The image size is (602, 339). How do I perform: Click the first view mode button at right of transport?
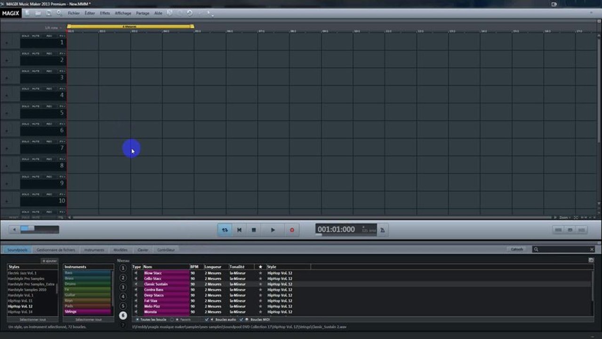pyautogui.click(x=558, y=230)
